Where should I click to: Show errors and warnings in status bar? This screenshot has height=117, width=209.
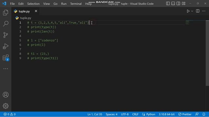click(9, 114)
